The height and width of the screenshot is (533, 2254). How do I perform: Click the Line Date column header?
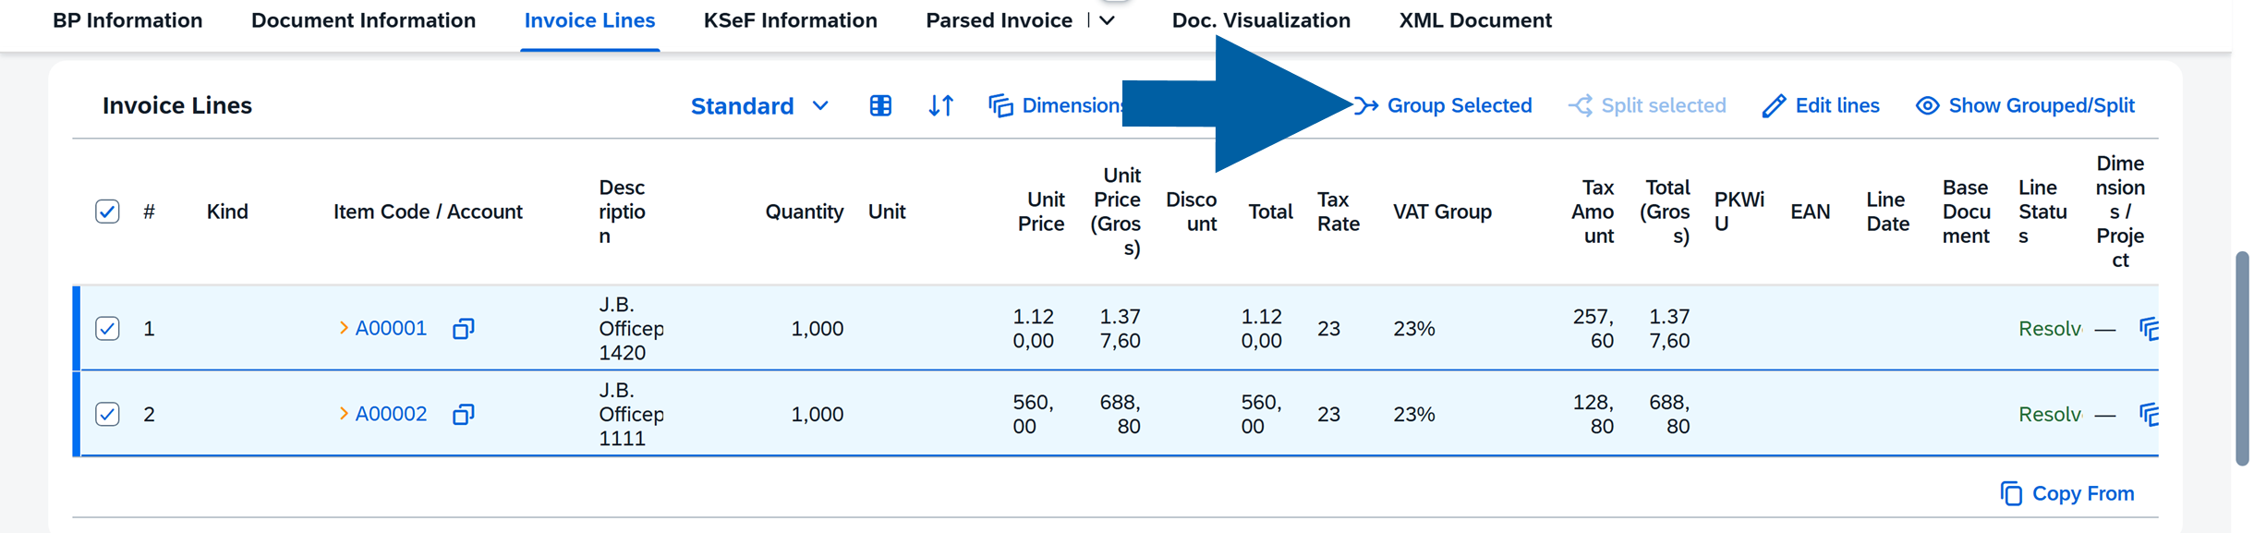coord(1887,212)
